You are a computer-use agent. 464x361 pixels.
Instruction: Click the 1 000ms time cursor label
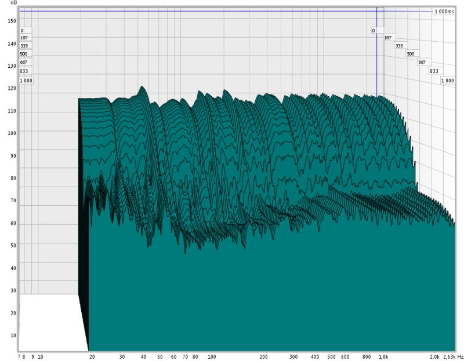pos(444,12)
